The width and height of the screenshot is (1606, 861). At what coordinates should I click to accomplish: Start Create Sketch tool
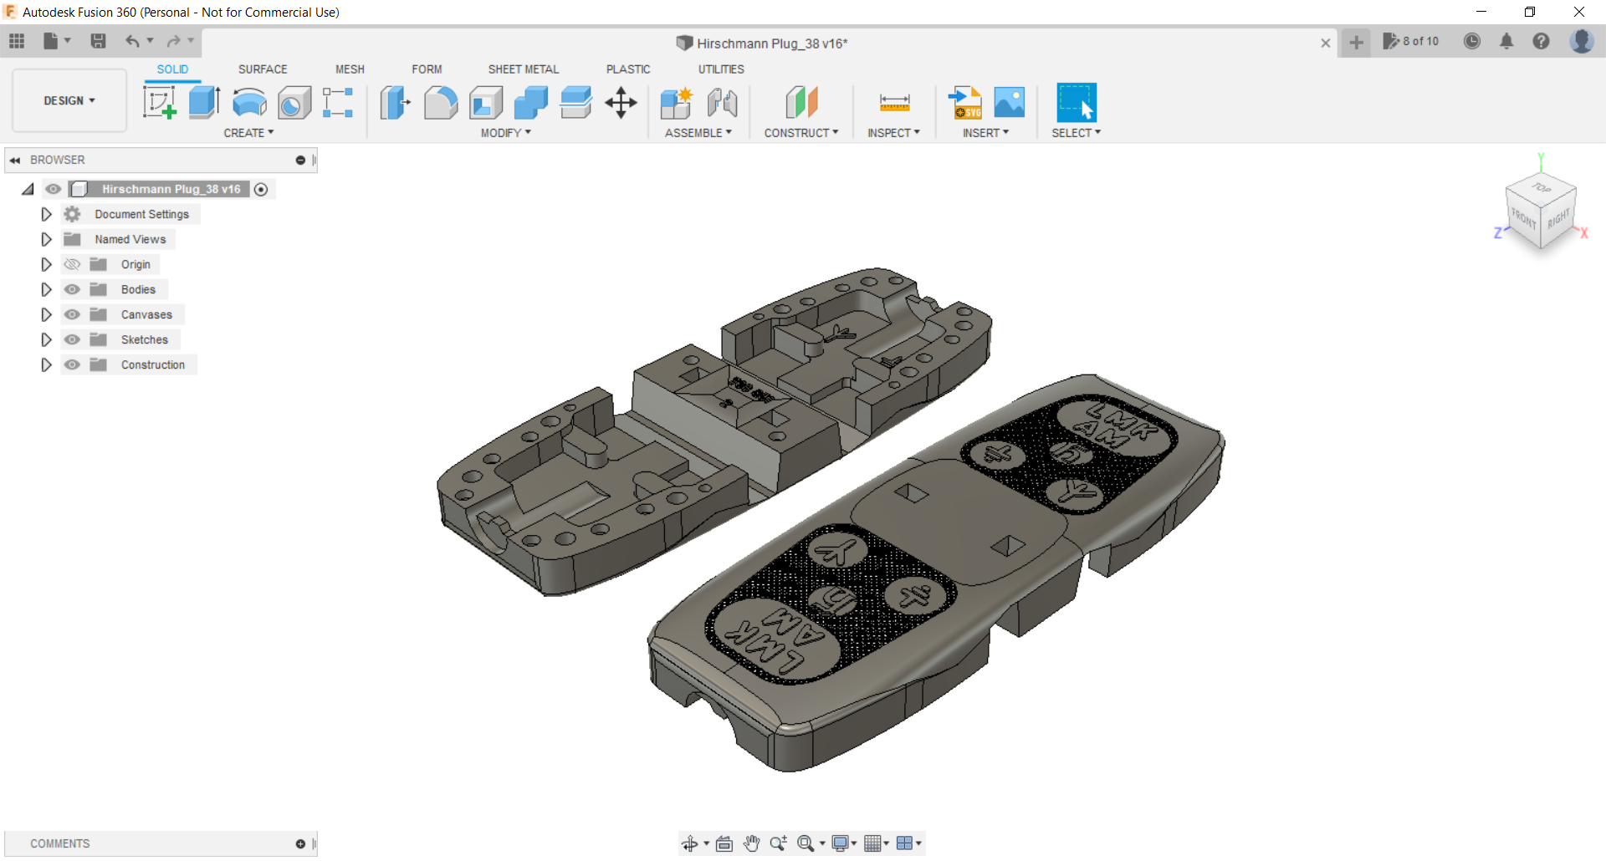coord(159,103)
